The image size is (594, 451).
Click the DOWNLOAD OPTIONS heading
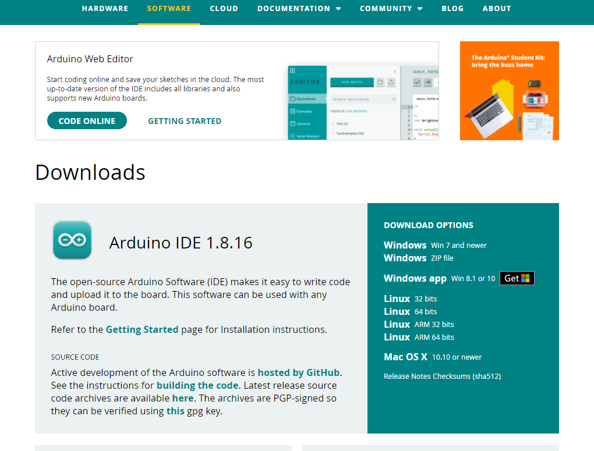429,225
